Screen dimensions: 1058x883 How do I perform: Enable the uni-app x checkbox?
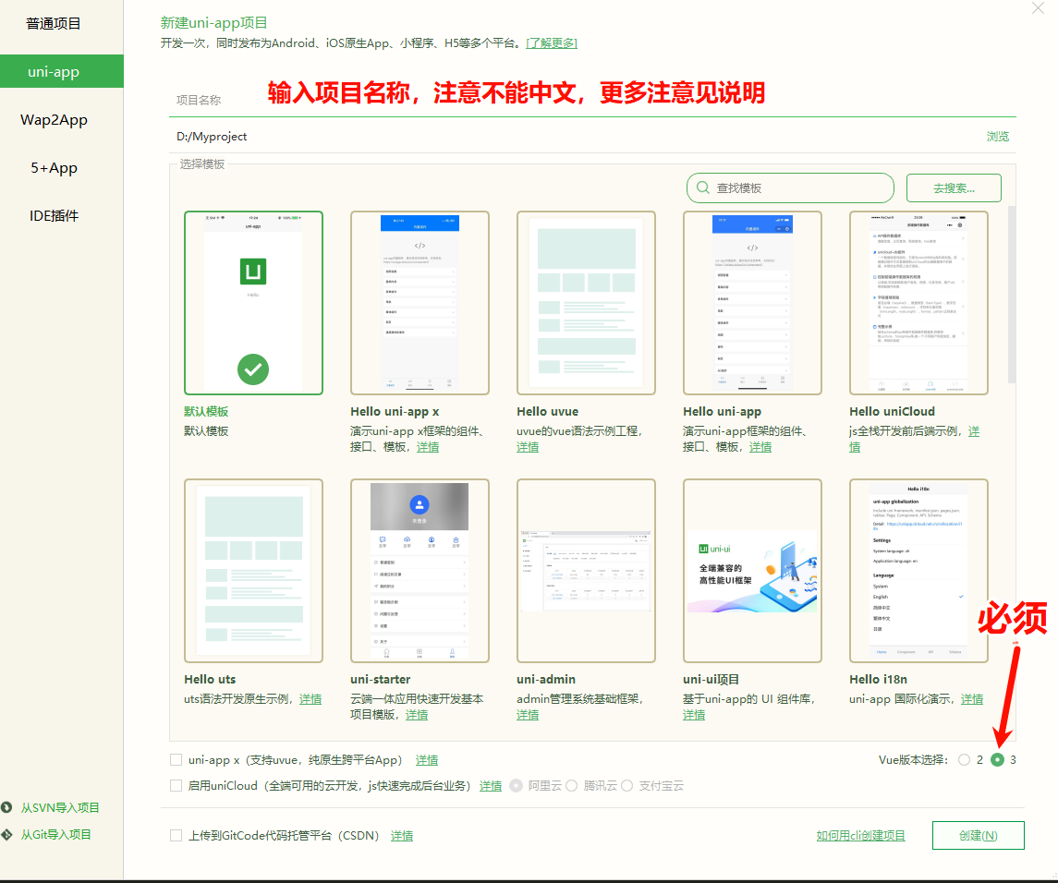(x=176, y=760)
